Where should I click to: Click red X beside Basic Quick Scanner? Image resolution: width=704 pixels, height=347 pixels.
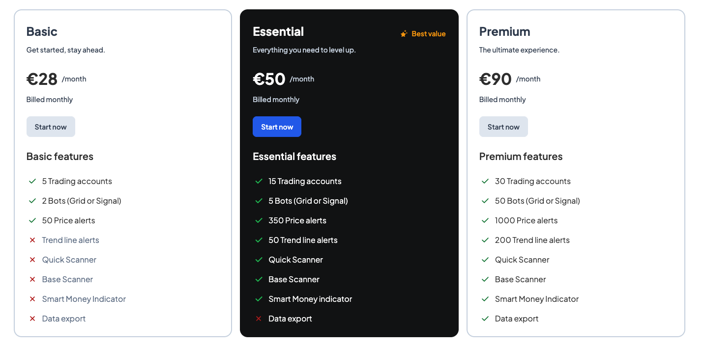(x=32, y=260)
